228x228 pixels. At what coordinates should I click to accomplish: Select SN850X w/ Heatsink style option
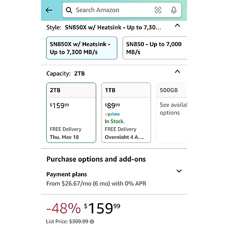click(82, 48)
